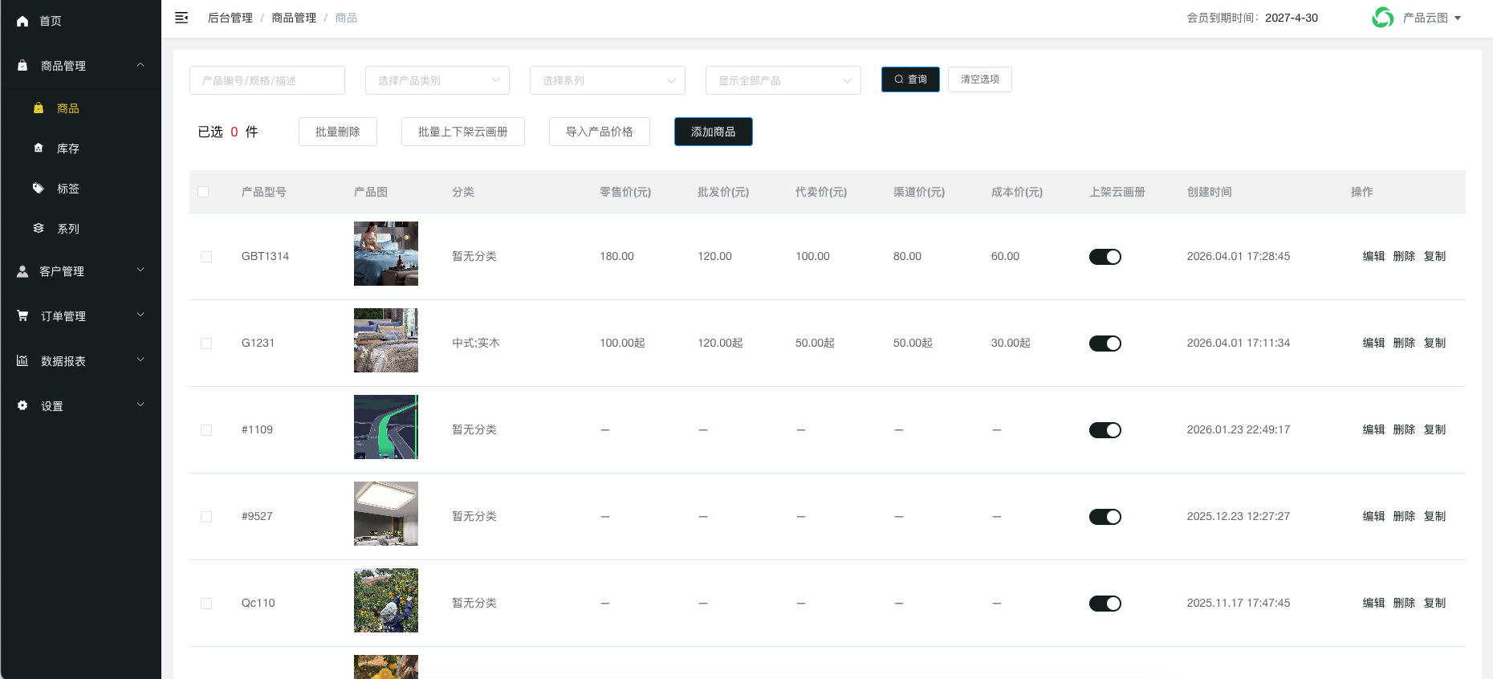Click the 库存 inventory icon
Screen dimensions: 1493x679
[x=39, y=148]
